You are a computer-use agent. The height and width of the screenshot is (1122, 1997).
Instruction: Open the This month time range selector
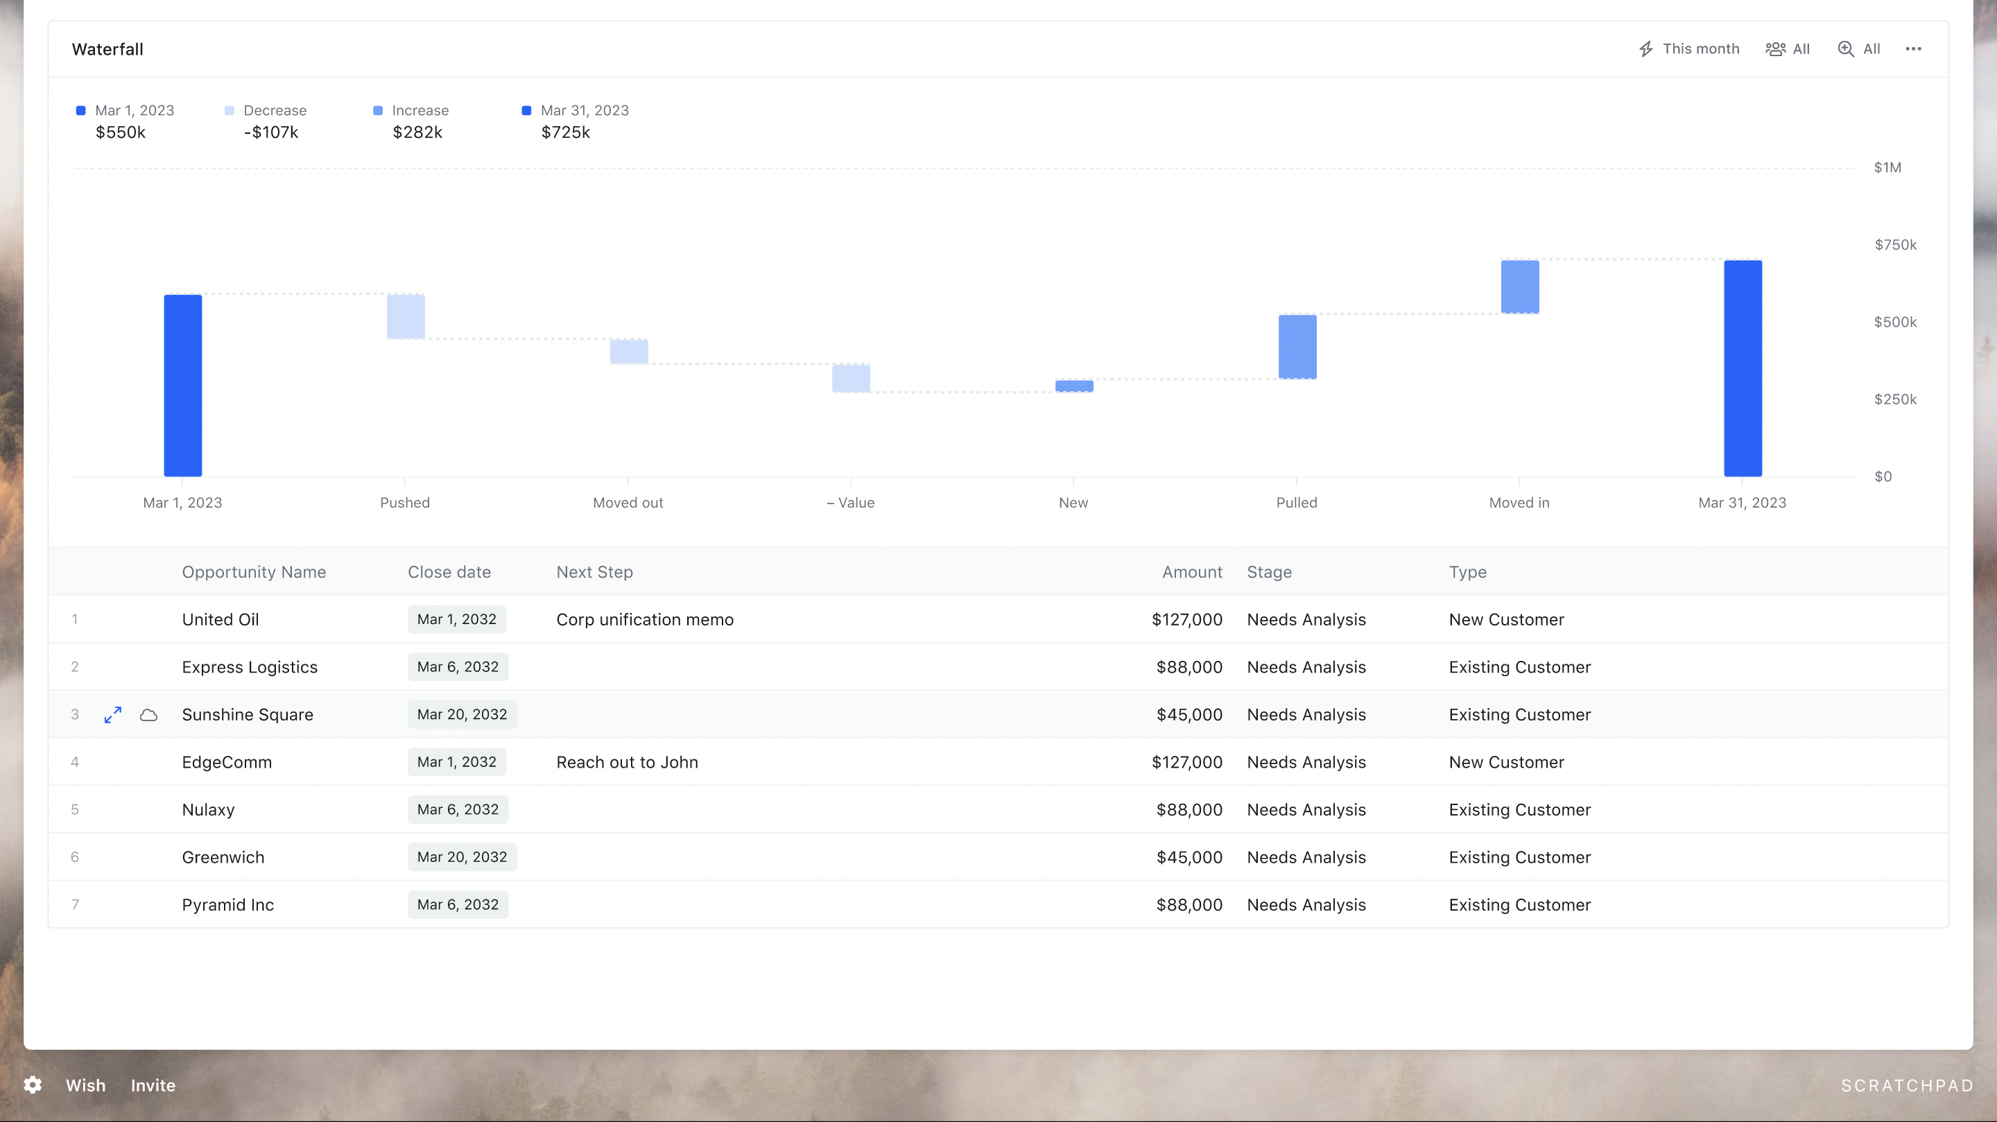click(1701, 48)
